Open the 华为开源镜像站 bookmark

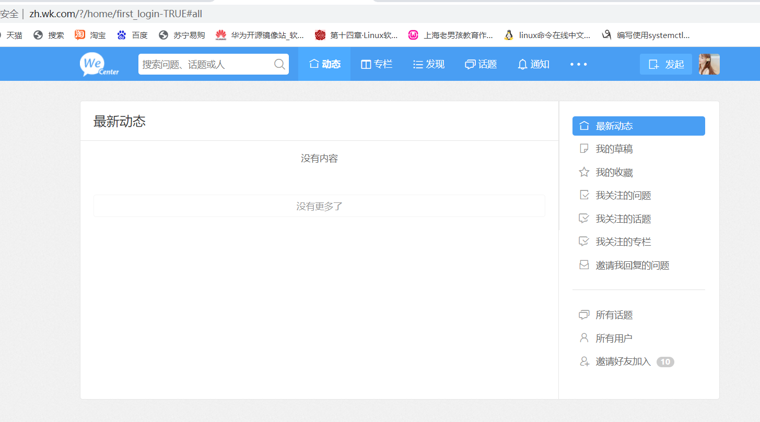(260, 35)
